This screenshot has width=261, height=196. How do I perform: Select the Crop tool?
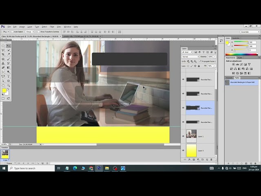3,54
